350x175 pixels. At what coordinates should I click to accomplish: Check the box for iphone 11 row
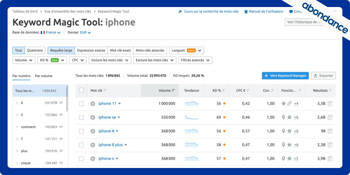pyautogui.click(x=81, y=104)
